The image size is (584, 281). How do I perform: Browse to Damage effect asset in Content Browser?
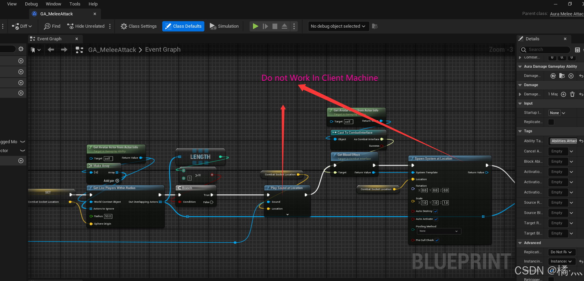(x=562, y=76)
